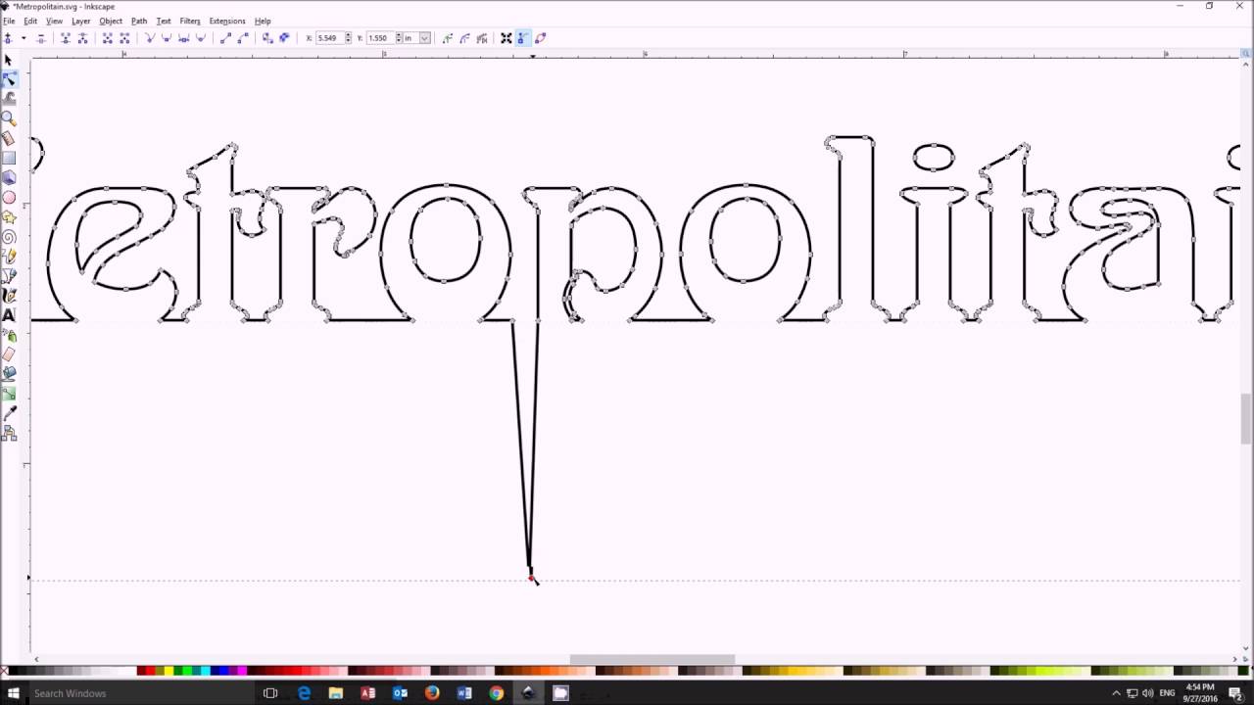Open the Filters menu
Screen dimensions: 1254x705
190,21
